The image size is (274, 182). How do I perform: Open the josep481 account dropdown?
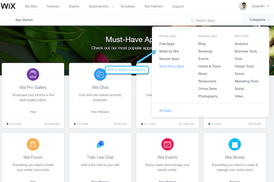260,6
